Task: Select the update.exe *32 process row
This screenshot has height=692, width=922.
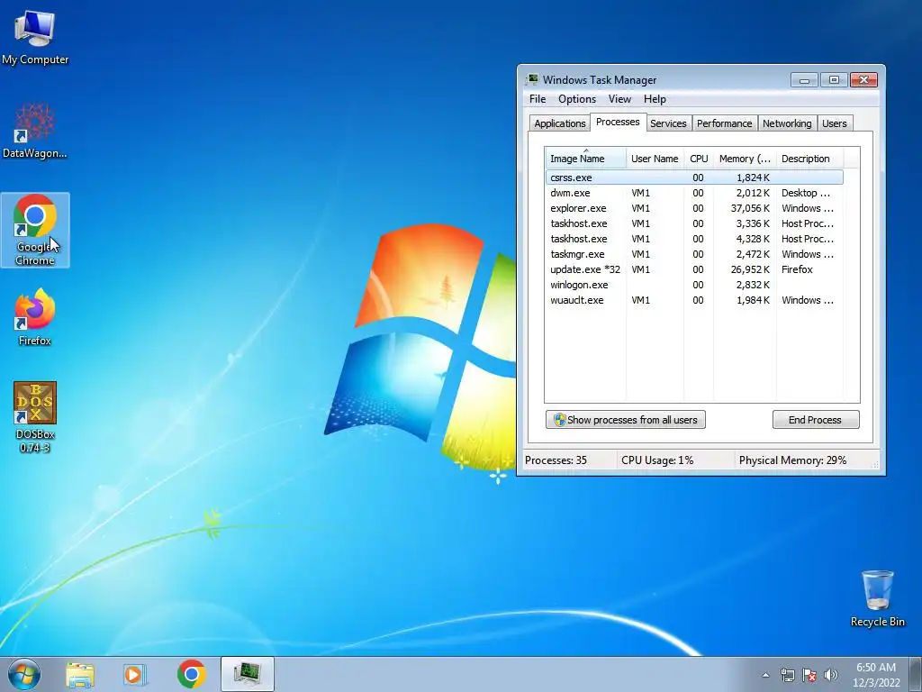Action: (x=694, y=269)
